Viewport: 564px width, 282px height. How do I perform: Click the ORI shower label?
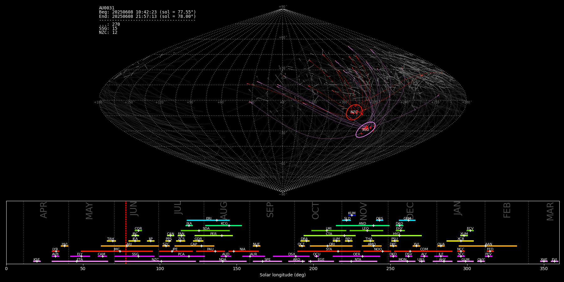pos(332,244)
